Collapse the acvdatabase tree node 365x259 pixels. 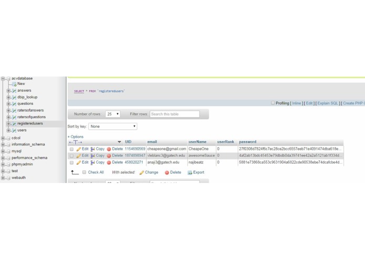click(3, 79)
